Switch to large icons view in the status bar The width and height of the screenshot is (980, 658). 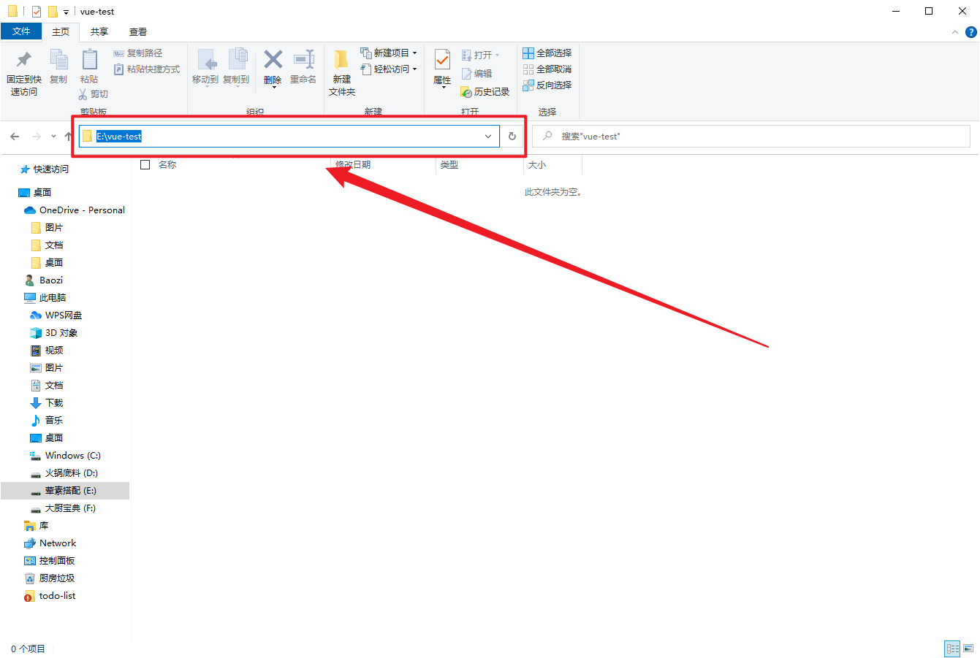point(968,648)
